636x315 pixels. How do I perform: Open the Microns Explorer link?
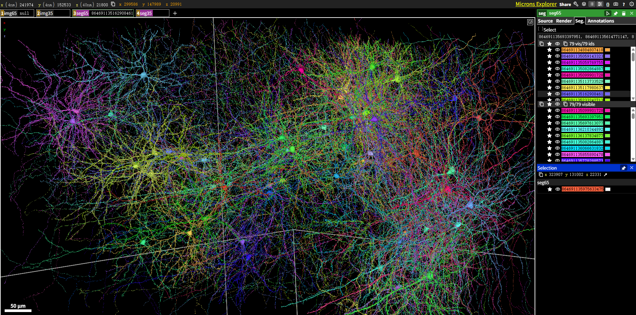click(x=536, y=4)
